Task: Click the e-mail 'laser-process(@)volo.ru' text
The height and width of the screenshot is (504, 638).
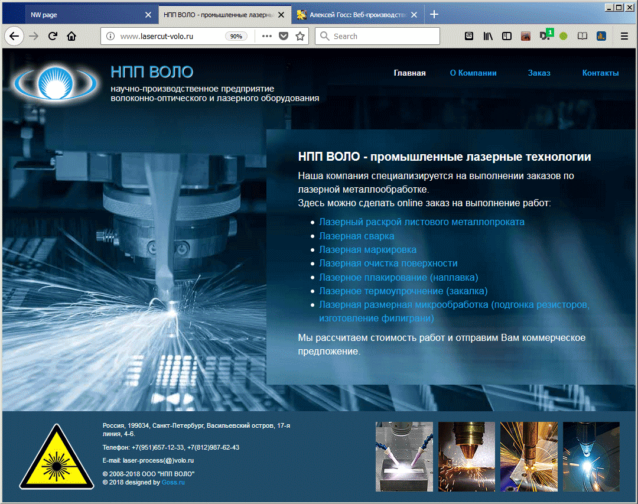Action: coord(158,460)
